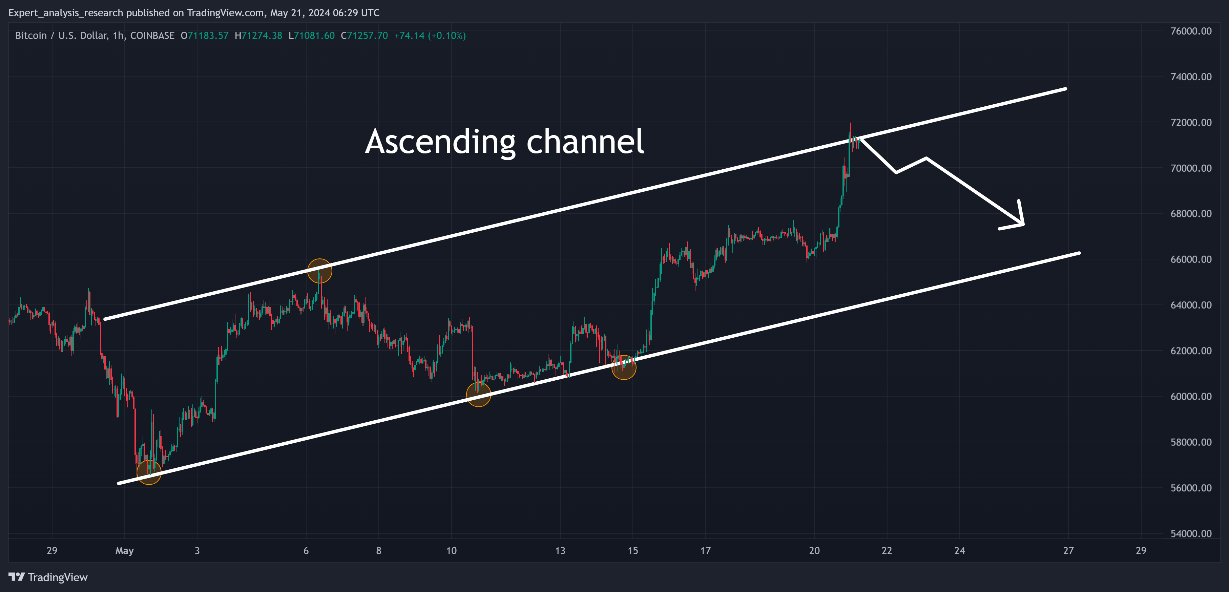Click the high value H71274.38
The width and height of the screenshot is (1229, 592).
tap(258, 36)
